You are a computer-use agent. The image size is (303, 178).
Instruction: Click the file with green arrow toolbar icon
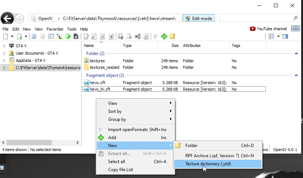19,36
